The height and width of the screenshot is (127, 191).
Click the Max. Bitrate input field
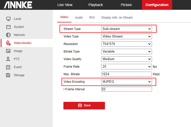point(126,74)
